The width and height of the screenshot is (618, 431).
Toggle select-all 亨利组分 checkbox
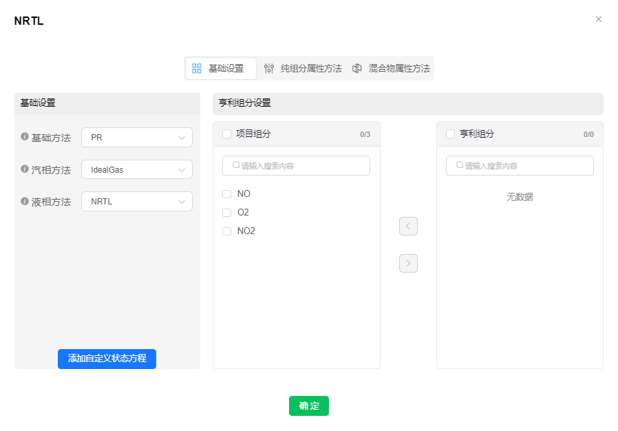(x=450, y=134)
